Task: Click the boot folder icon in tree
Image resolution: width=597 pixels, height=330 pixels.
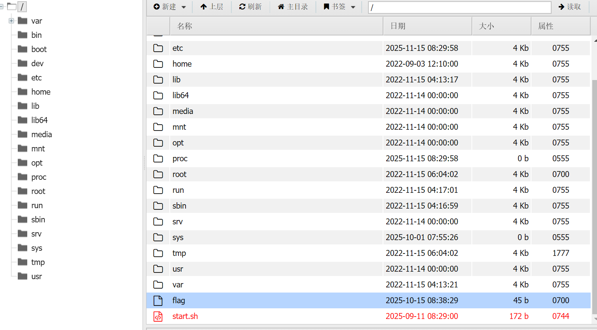Action: pos(23,49)
